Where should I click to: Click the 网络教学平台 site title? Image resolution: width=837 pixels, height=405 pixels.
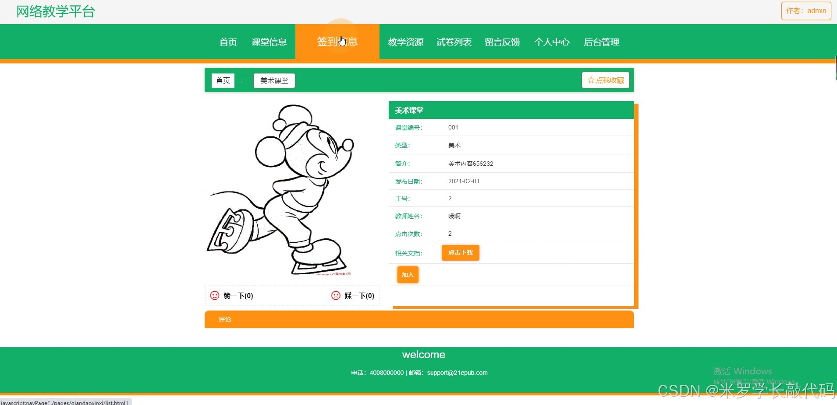[55, 11]
